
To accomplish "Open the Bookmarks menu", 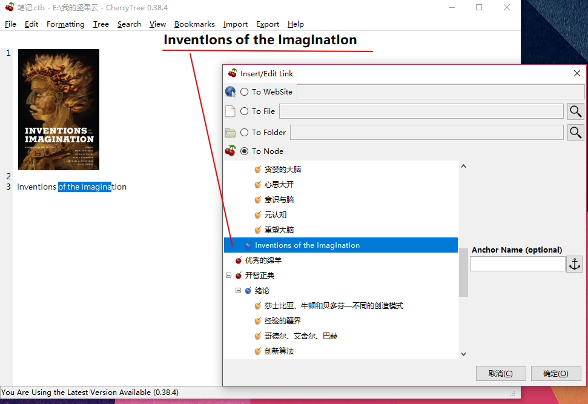I will pyautogui.click(x=194, y=24).
